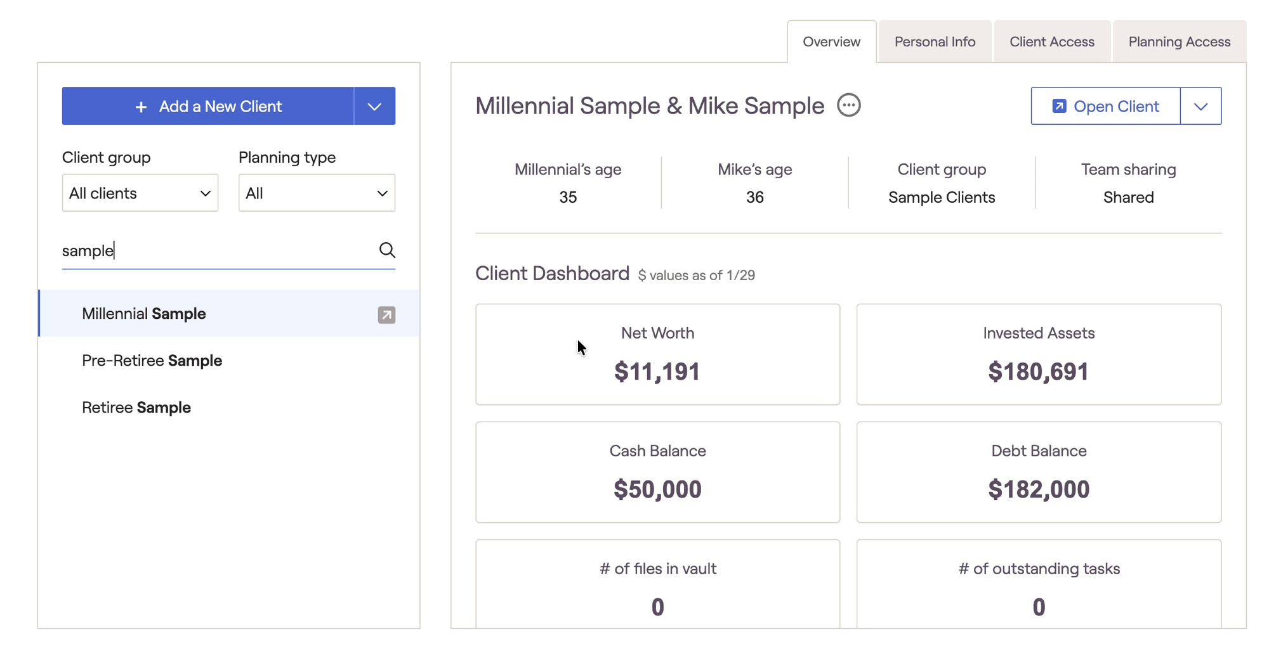
Task: Select Pre-Retiree Sample in client list
Action: 152,361
